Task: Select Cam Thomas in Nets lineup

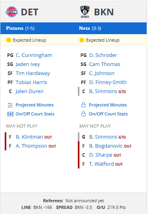Action: [x=105, y=64]
